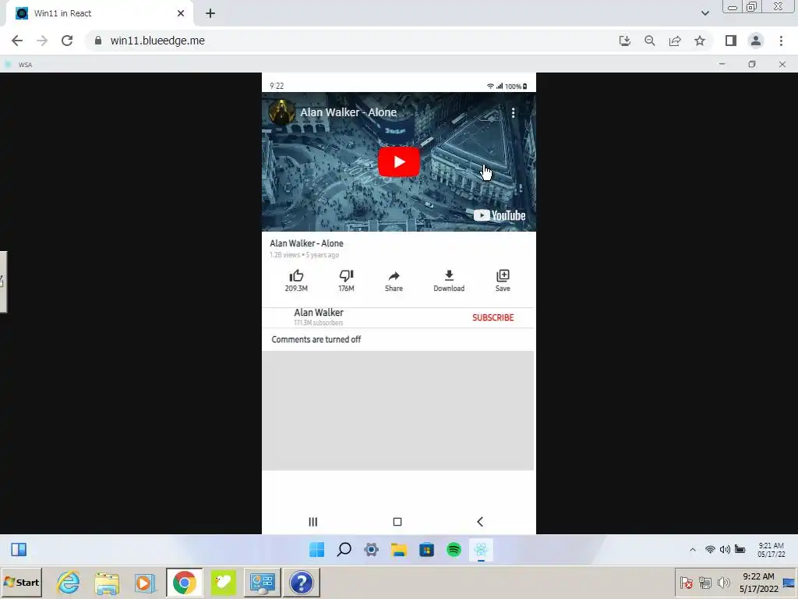Click the address bar with win11.blueedge.me
This screenshot has width=798, height=599.
pyautogui.click(x=399, y=41)
